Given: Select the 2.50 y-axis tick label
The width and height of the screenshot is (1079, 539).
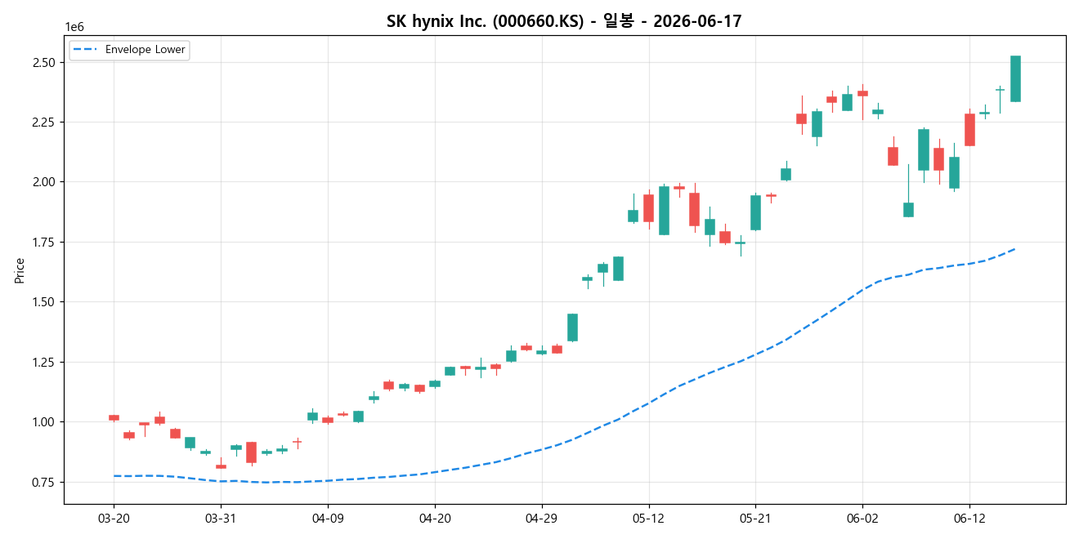Looking at the screenshot, I should [x=43, y=62].
